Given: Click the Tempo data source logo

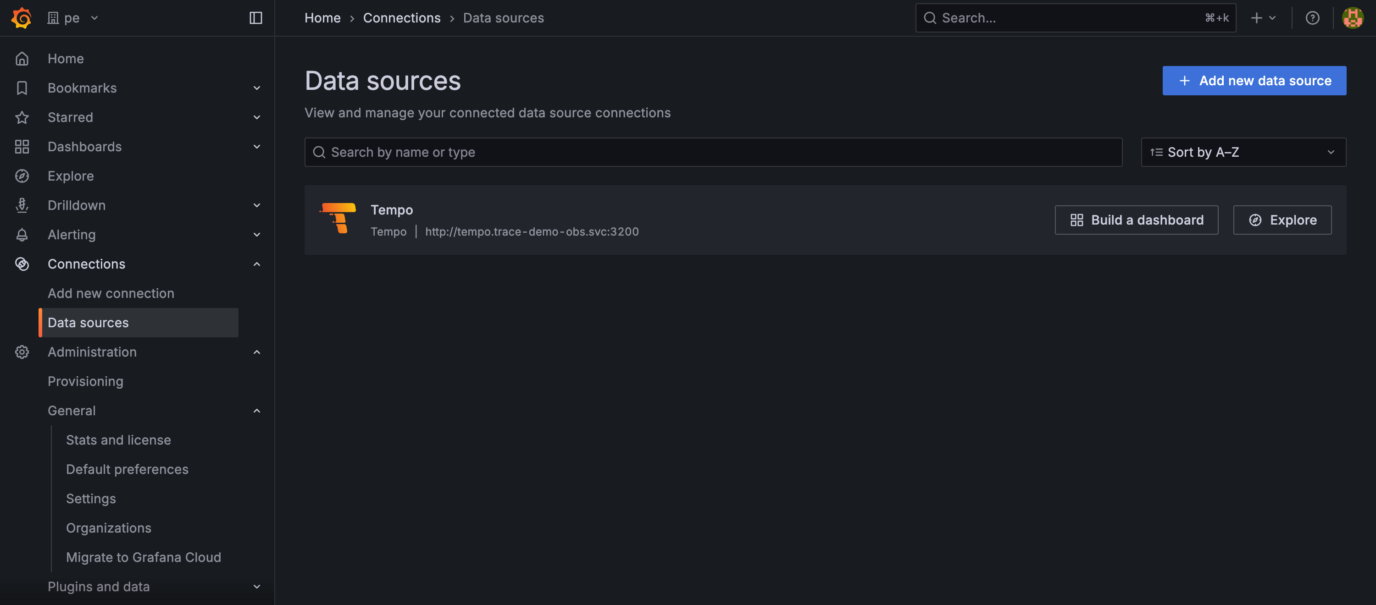Looking at the screenshot, I should 338,219.
